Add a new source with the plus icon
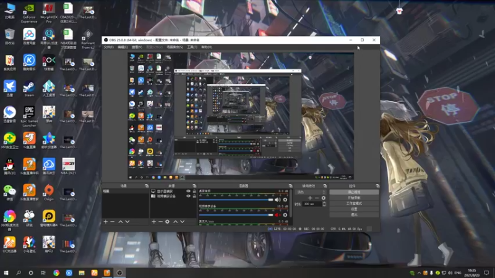Viewport: 495px width, 278px height. coord(153,222)
